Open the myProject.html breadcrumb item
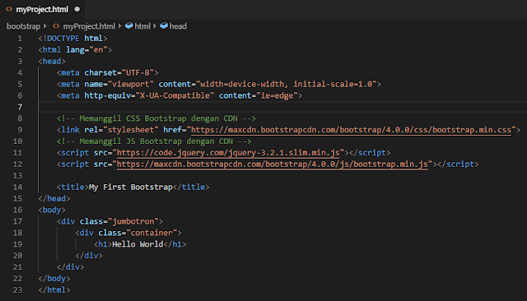 (89, 26)
